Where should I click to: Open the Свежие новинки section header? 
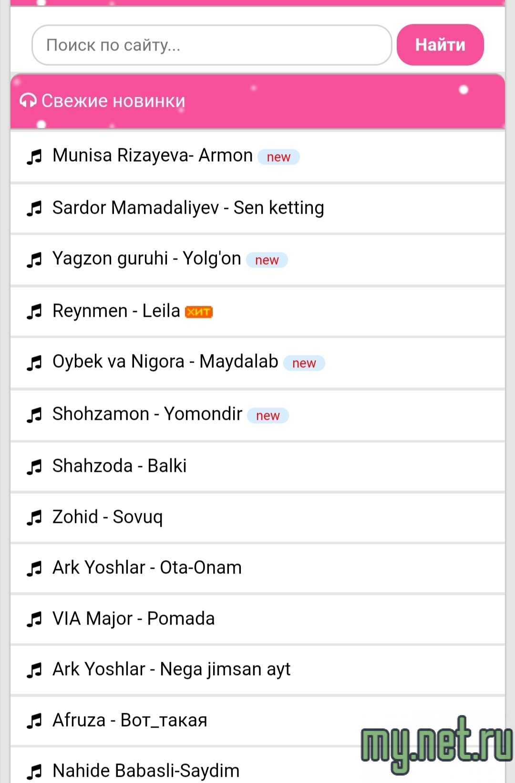pyautogui.click(x=113, y=101)
